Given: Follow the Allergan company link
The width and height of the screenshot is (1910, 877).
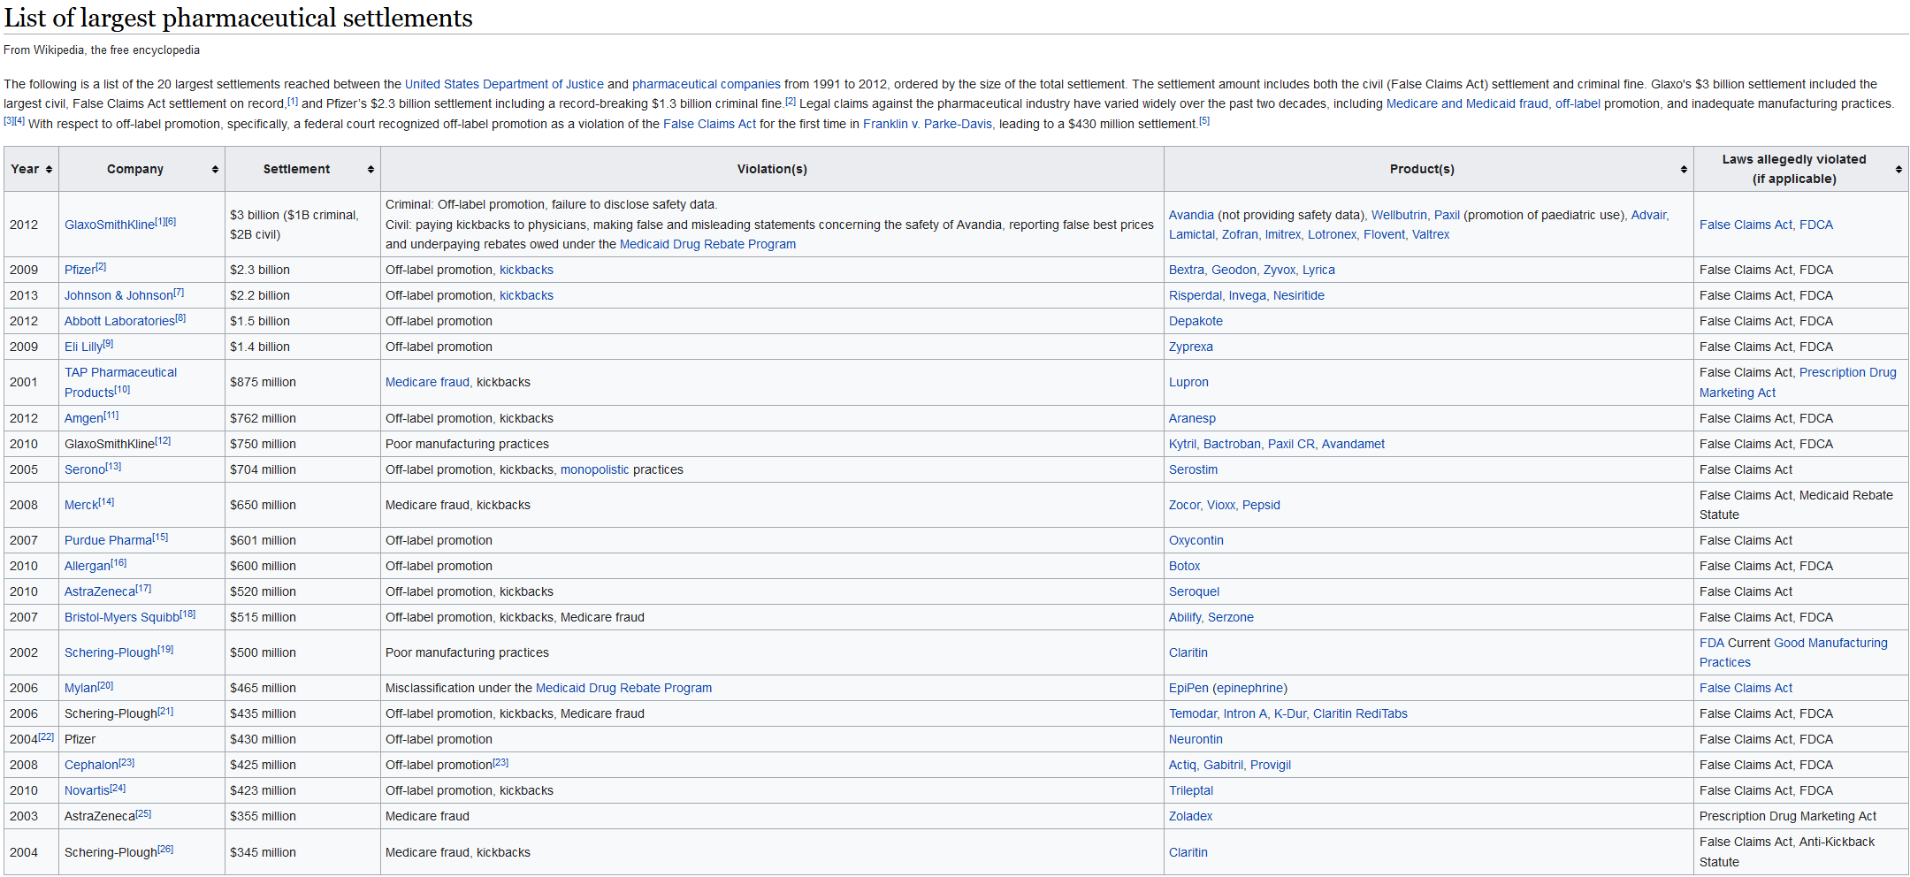Looking at the screenshot, I should (x=88, y=566).
